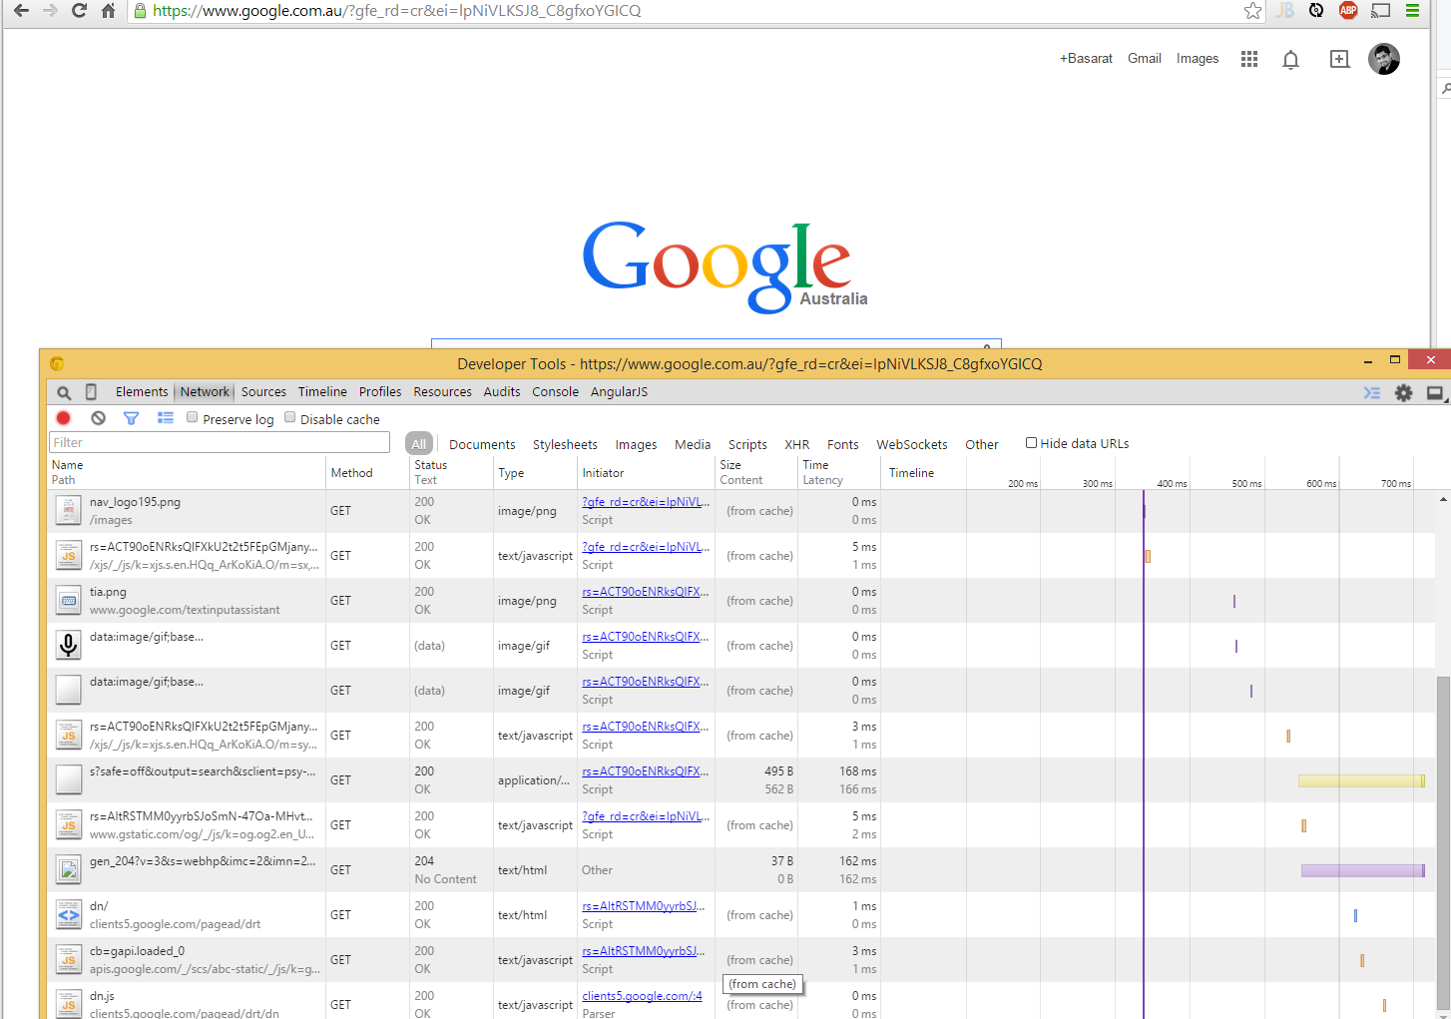Image resolution: width=1451 pixels, height=1019 pixels.
Task: Open the Google apps grid
Action: [1248, 59]
